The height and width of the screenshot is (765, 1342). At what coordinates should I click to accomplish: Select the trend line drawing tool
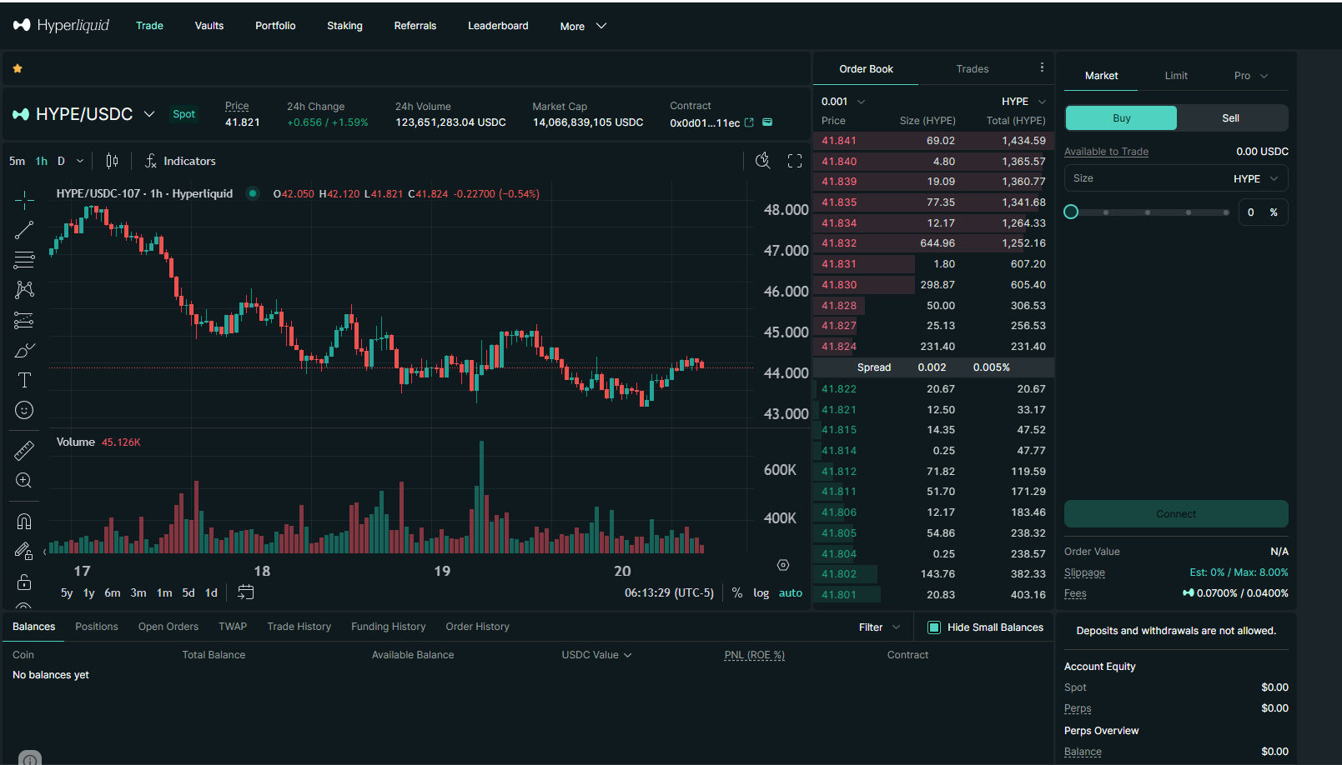(x=24, y=230)
